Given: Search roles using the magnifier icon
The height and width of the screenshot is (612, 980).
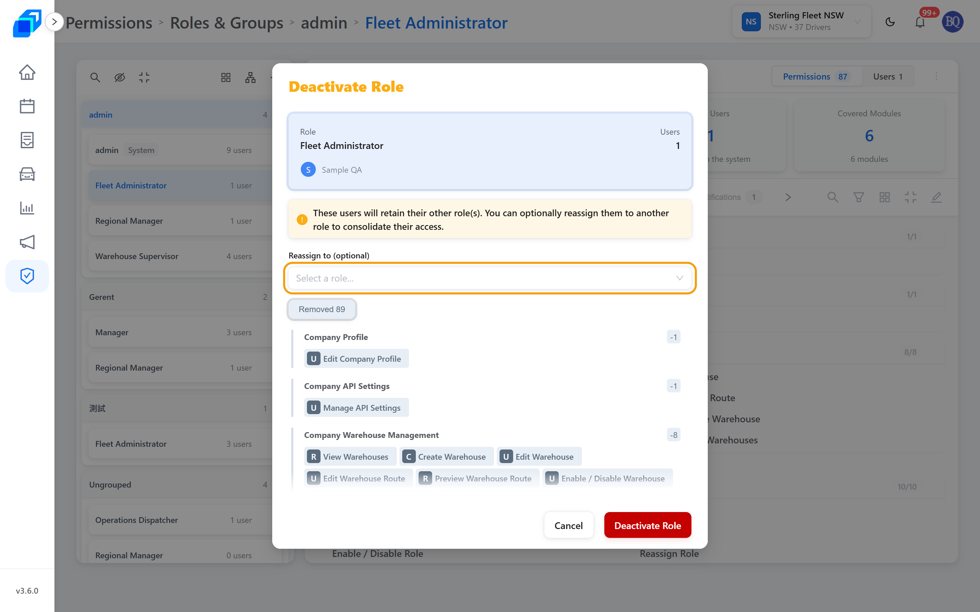Looking at the screenshot, I should click(95, 77).
